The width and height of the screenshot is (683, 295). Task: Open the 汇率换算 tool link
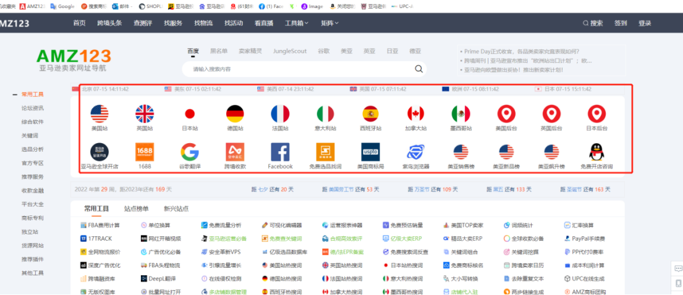(x=579, y=225)
